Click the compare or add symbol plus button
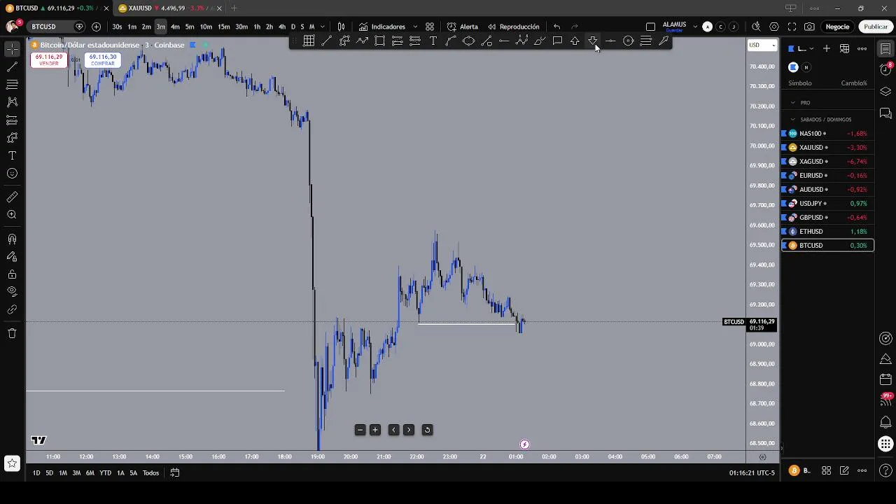This screenshot has height=504, width=896. click(96, 27)
